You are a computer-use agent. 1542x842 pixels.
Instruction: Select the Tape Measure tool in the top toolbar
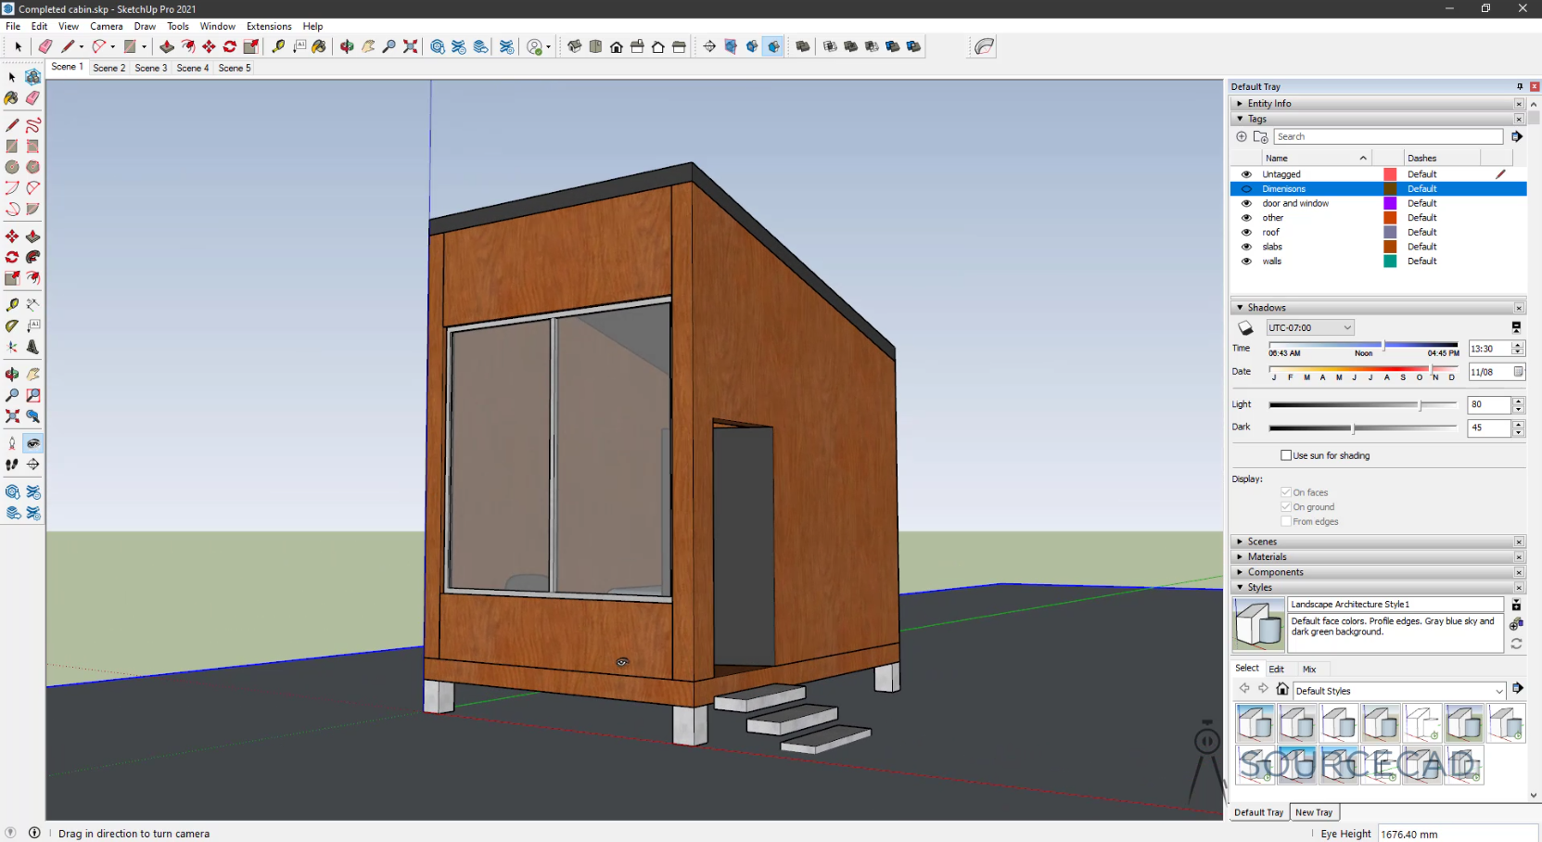click(x=278, y=46)
